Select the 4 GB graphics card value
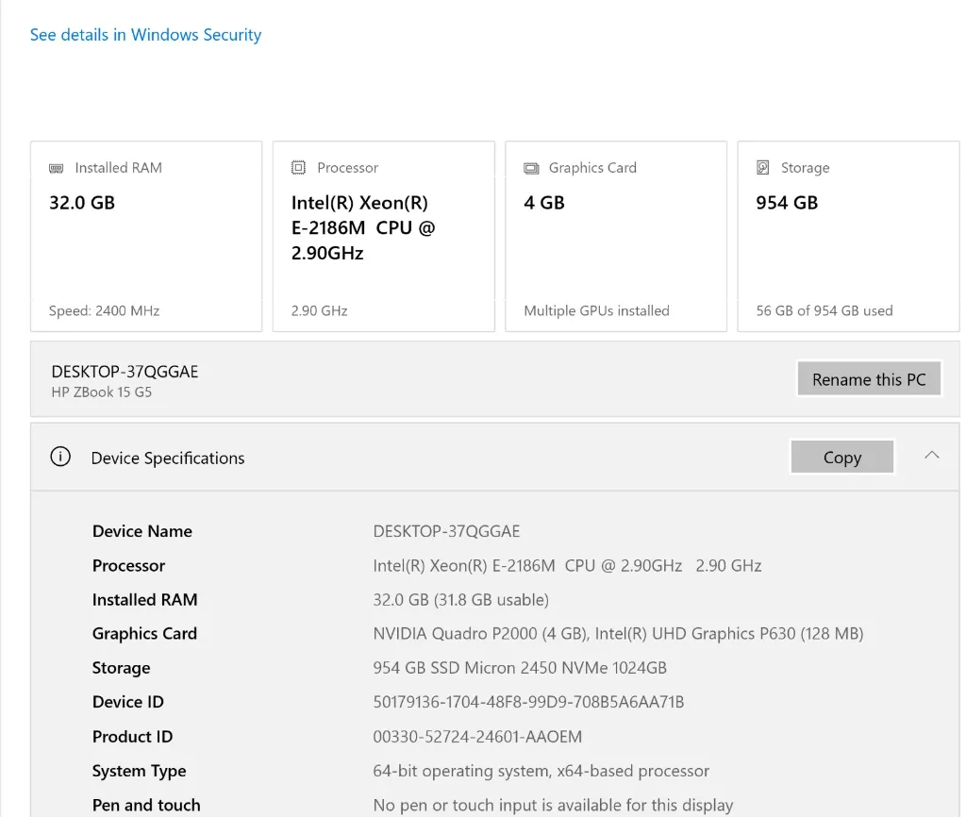This screenshot has width=966, height=817. [544, 203]
